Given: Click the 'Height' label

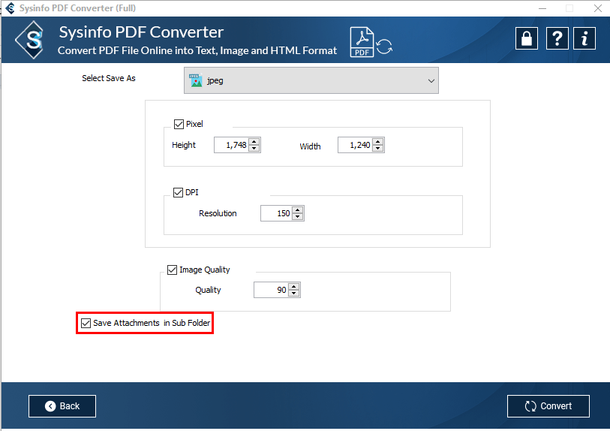Looking at the screenshot, I should [184, 145].
